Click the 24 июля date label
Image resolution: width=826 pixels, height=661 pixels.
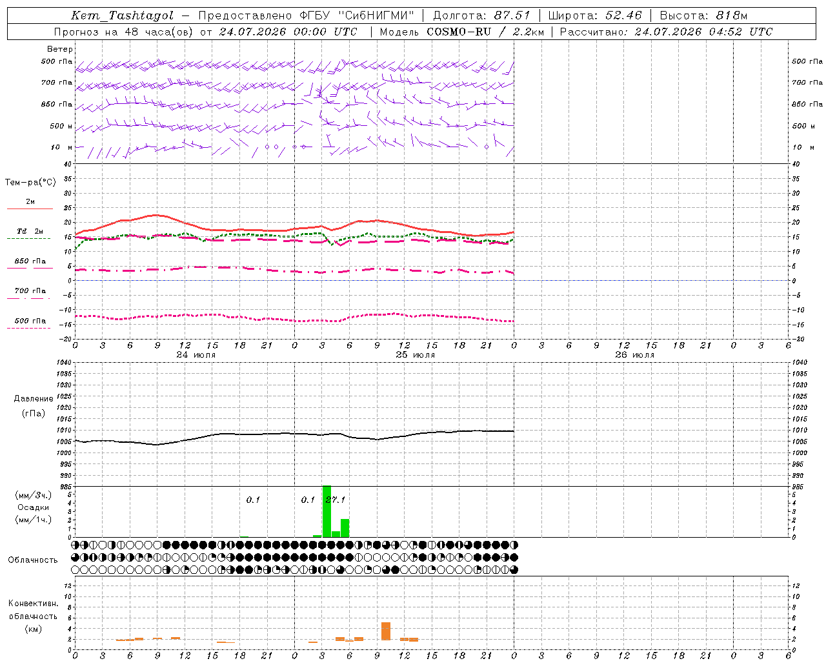(196, 355)
